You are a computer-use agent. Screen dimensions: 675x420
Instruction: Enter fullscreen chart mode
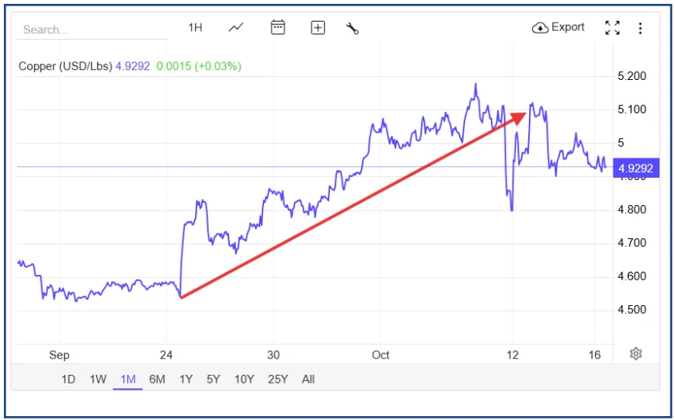point(612,28)
